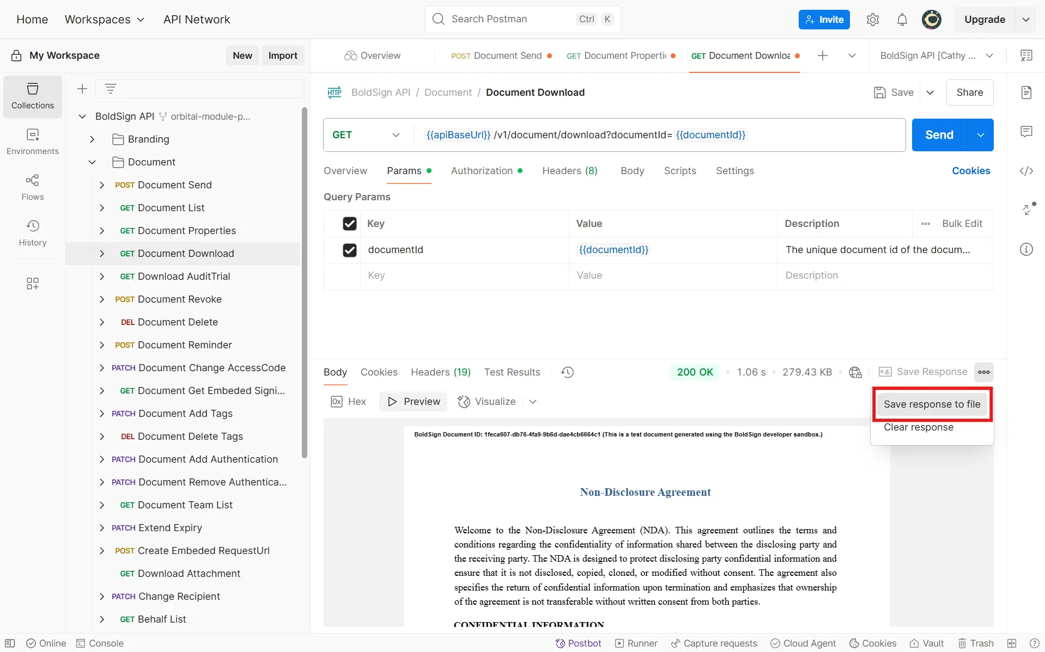
Task: Click Bulk Edit in params table
Action: [962, 224]
